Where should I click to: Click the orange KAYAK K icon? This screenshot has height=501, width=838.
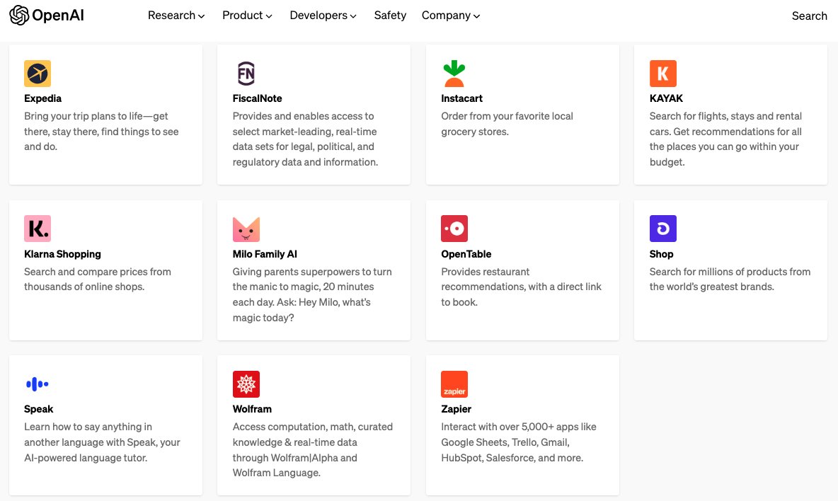[662, 74]
